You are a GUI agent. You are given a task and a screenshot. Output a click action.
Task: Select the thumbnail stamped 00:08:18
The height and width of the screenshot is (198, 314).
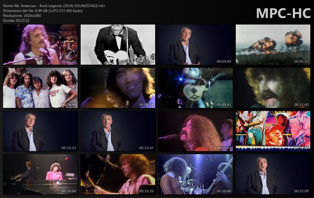118,88
